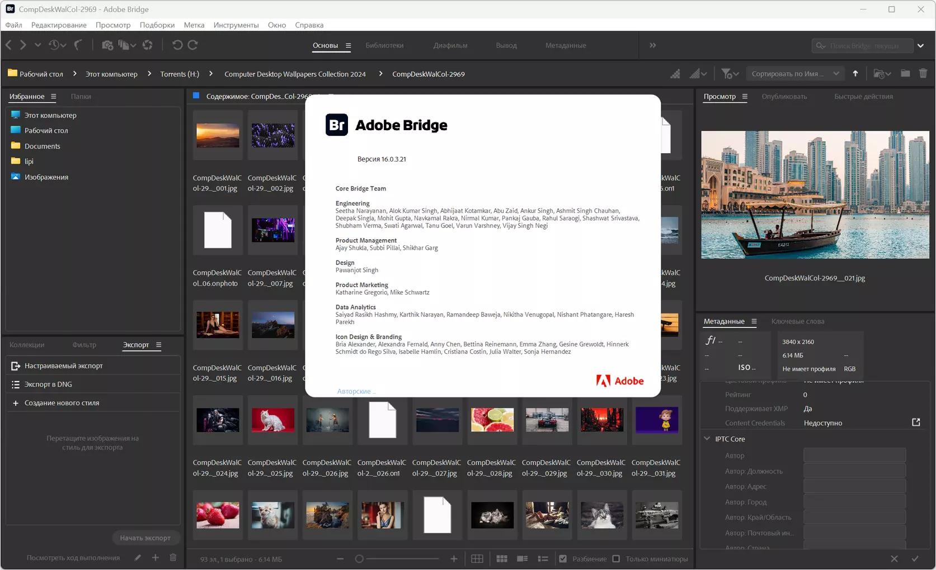This screenshot has width=936, height=570.
Task: Switch to the Ключевые слова tab
Action: pyautogui.click(x=797, y=321)
